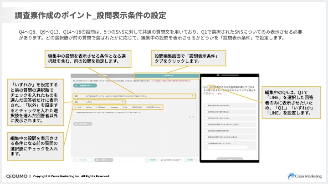The image size is (328, 184).
Task: Go to the next question button
Action: coord(190,160)
